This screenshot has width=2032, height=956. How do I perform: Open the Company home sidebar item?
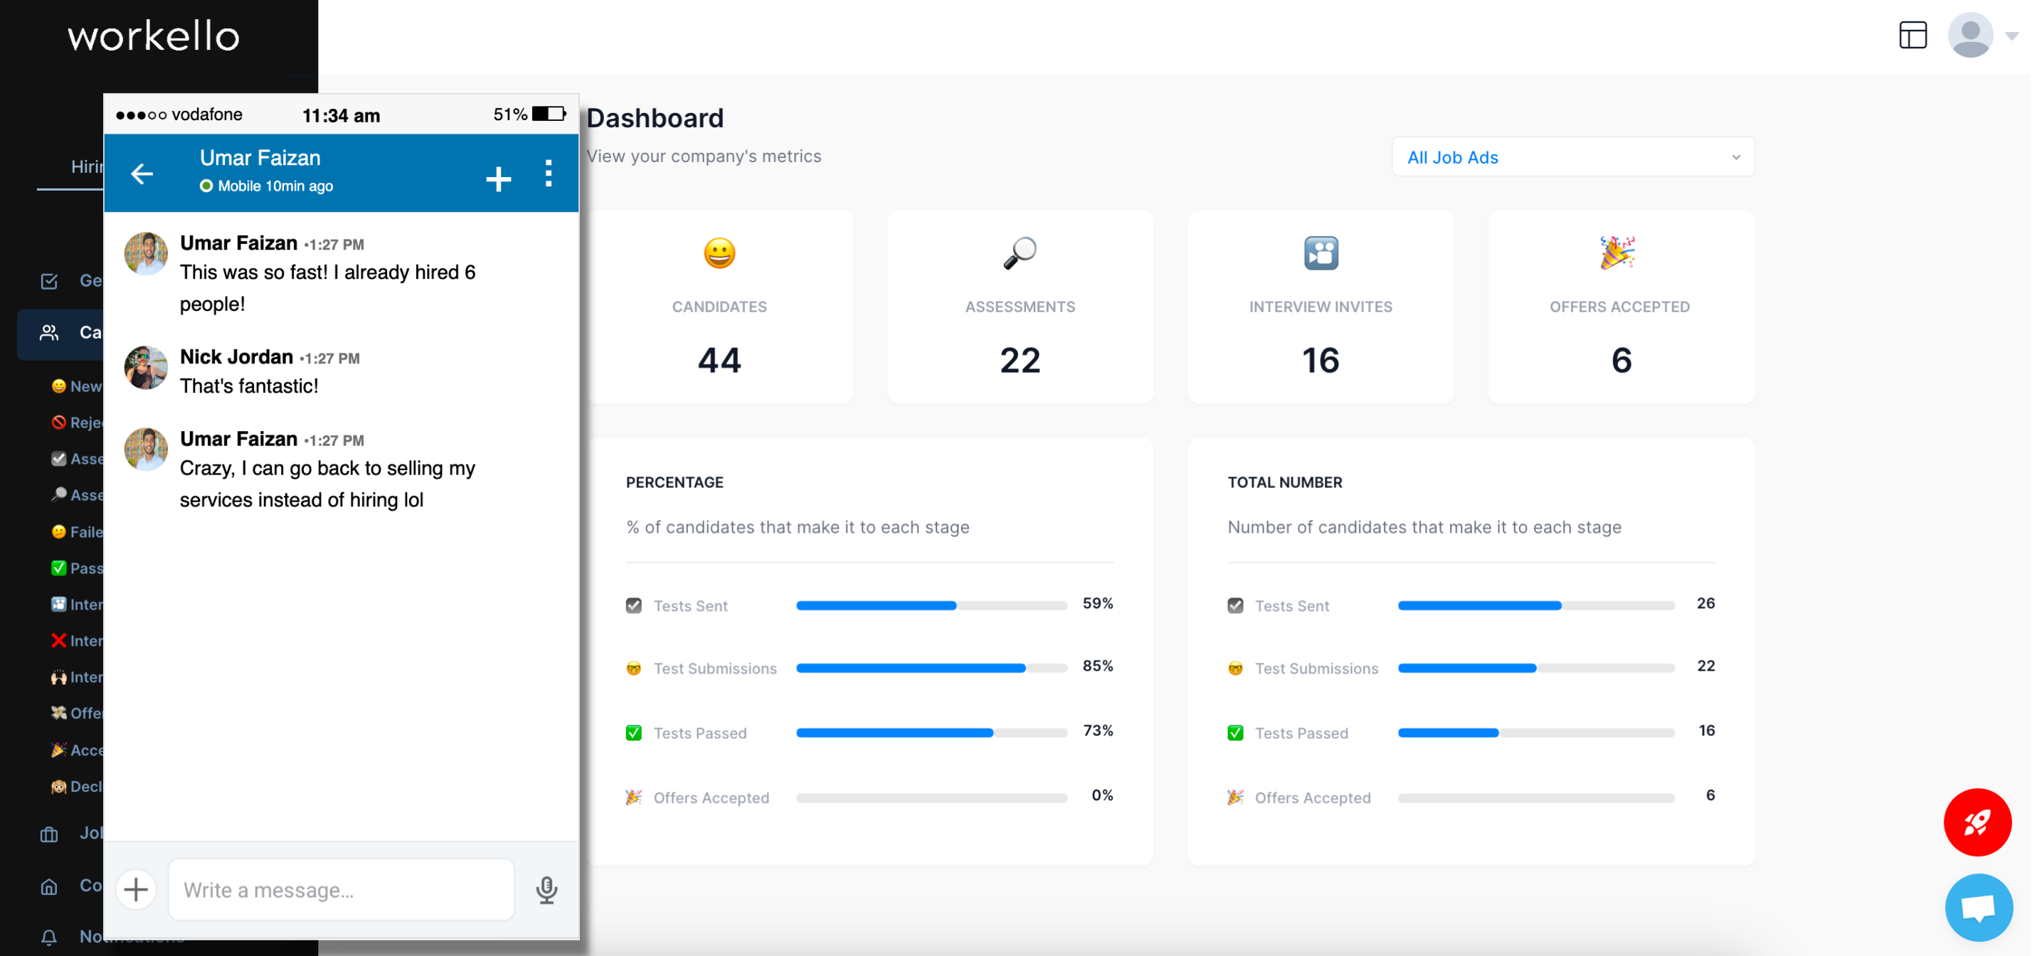click(x=71, y=886)
